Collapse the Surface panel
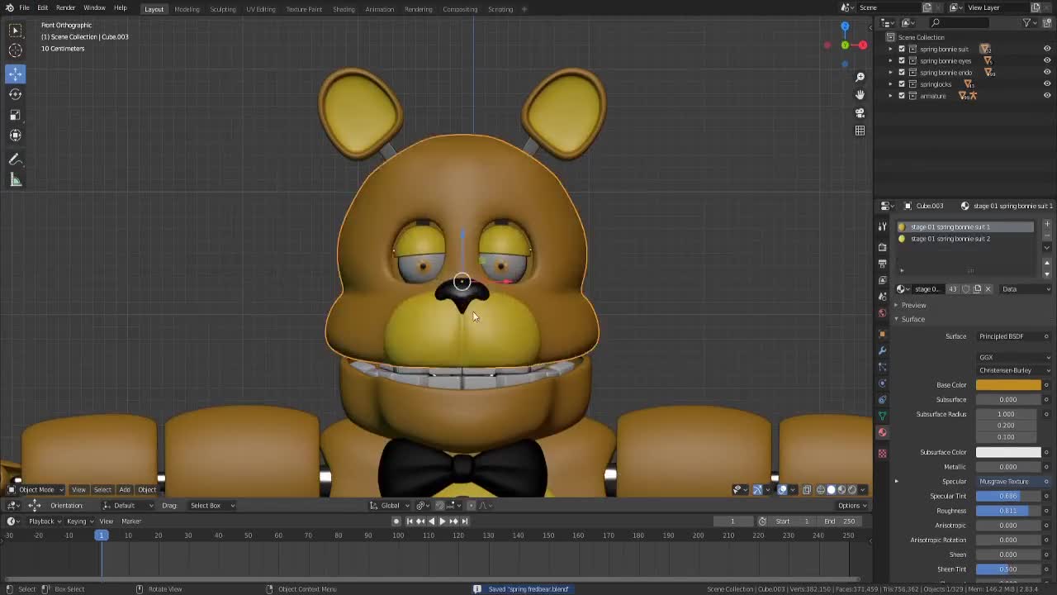The height and width of the screenshot is (595, 1057). [912, 319]
